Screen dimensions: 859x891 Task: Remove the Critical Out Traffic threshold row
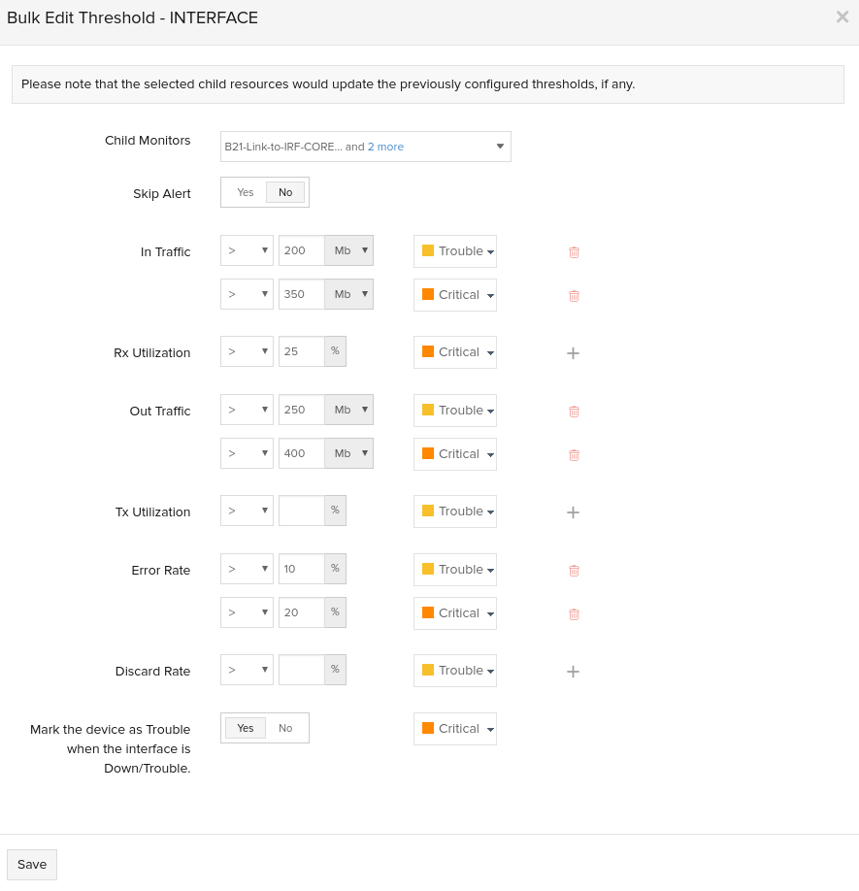(x=574, y=454)
